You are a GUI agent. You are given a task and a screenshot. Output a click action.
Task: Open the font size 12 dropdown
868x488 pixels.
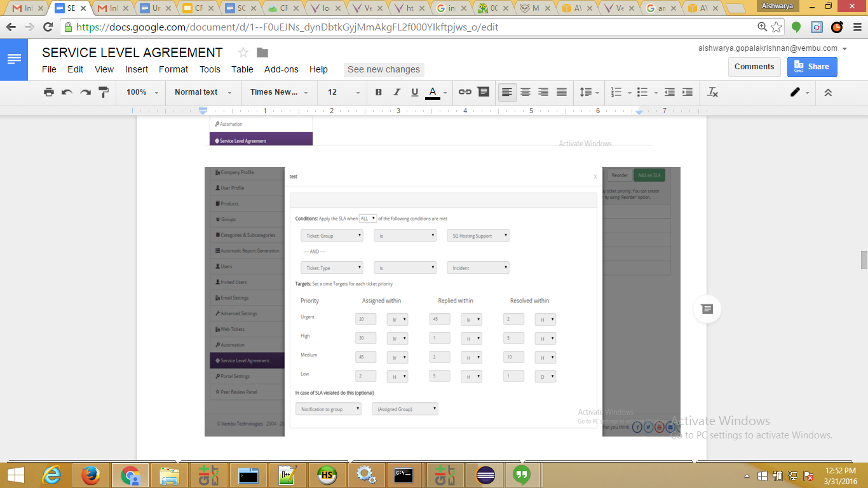pos(343,92)
